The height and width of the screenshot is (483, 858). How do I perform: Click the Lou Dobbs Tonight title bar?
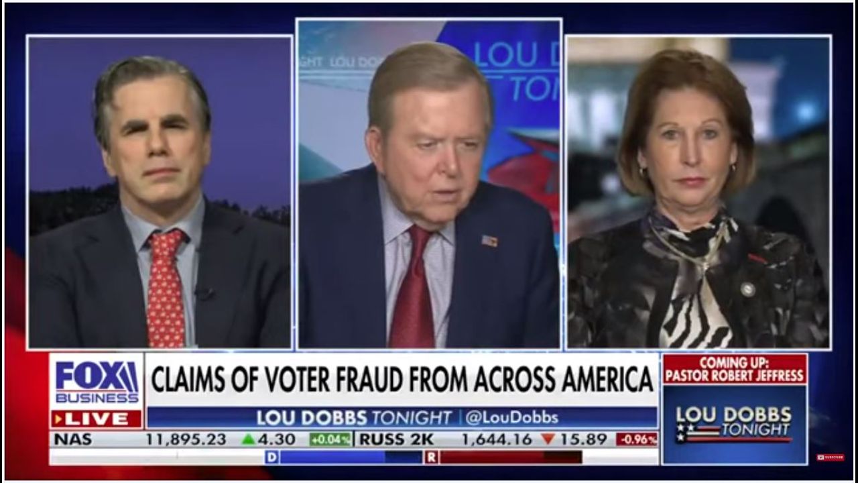click(402, 417)
